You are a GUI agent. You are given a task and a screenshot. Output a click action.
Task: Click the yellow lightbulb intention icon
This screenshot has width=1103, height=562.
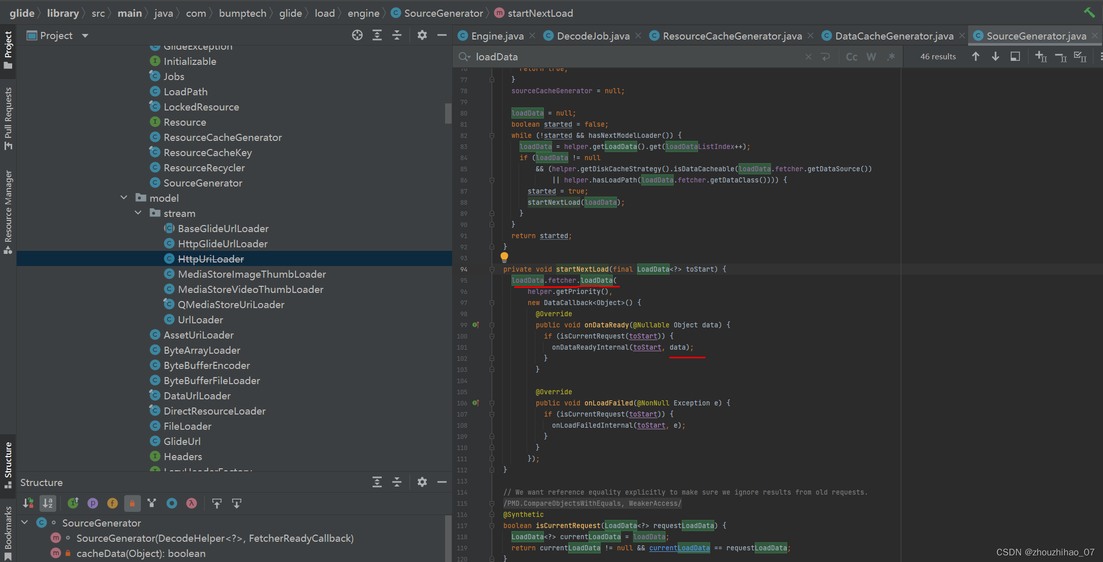tap(504, 257)
